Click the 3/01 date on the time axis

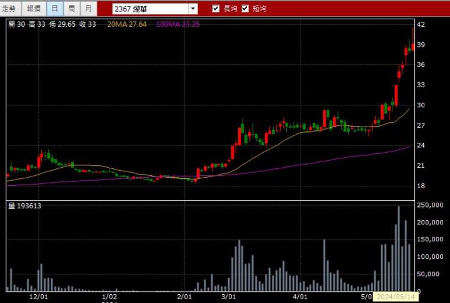point(229,297)
